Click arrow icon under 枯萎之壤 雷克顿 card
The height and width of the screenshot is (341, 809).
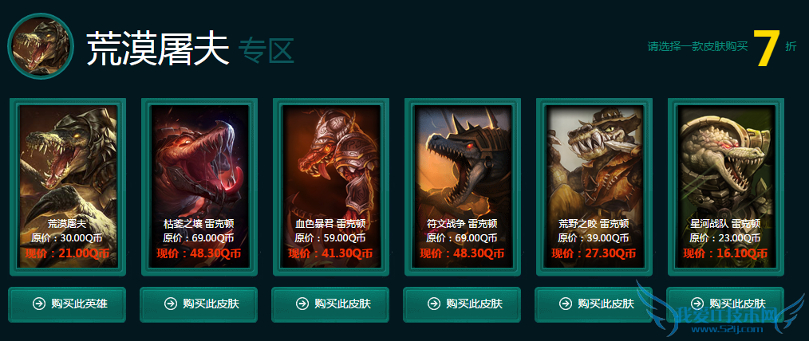170,304
